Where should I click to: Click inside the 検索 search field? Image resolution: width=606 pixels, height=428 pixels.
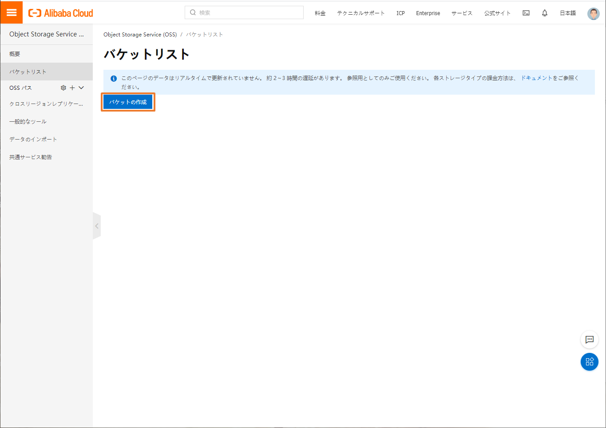tap(243, 12)
